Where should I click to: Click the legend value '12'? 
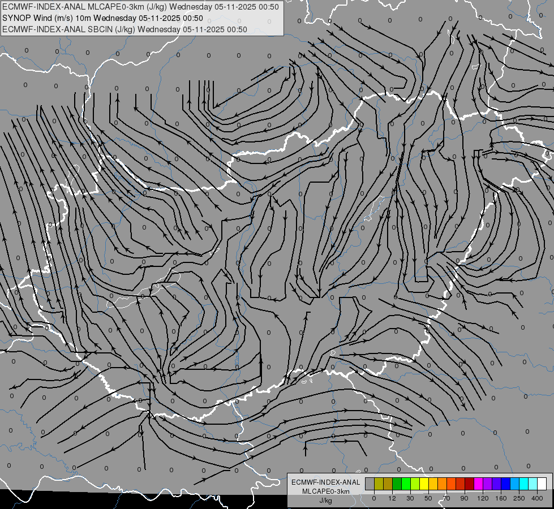point(392,498)
